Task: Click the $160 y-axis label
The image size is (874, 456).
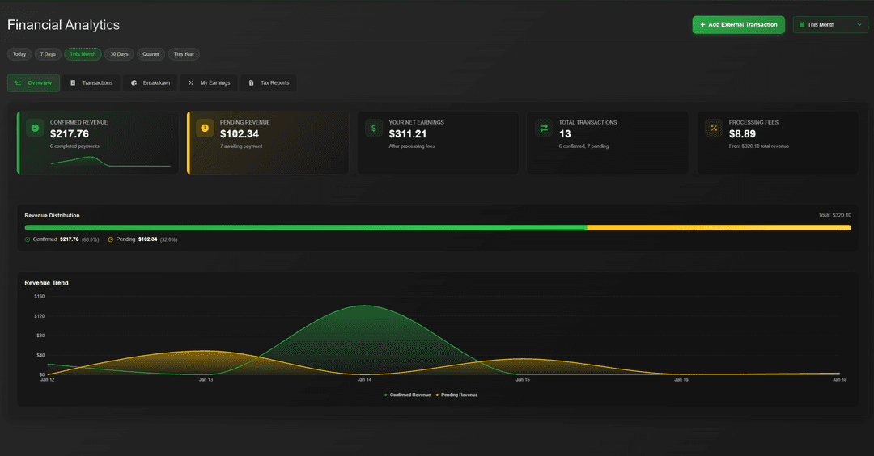Action: [40, 296]
